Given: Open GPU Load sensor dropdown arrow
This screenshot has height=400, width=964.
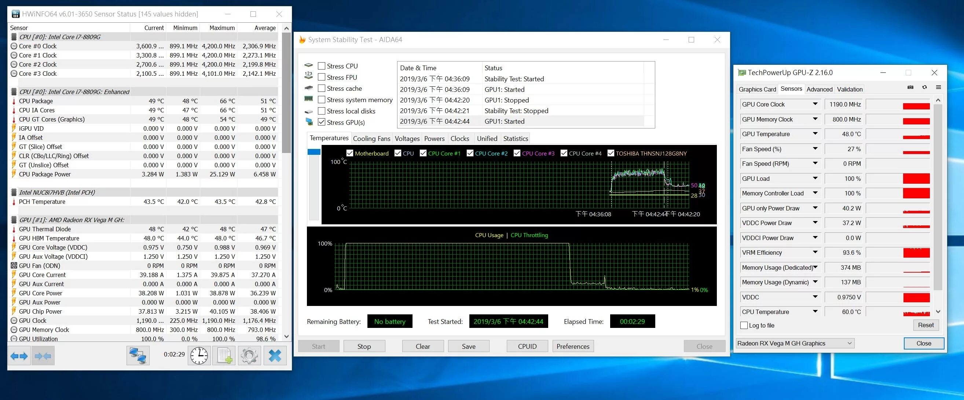Looking at the screenshot, I should pyautogui.click(x=815, y=179).
